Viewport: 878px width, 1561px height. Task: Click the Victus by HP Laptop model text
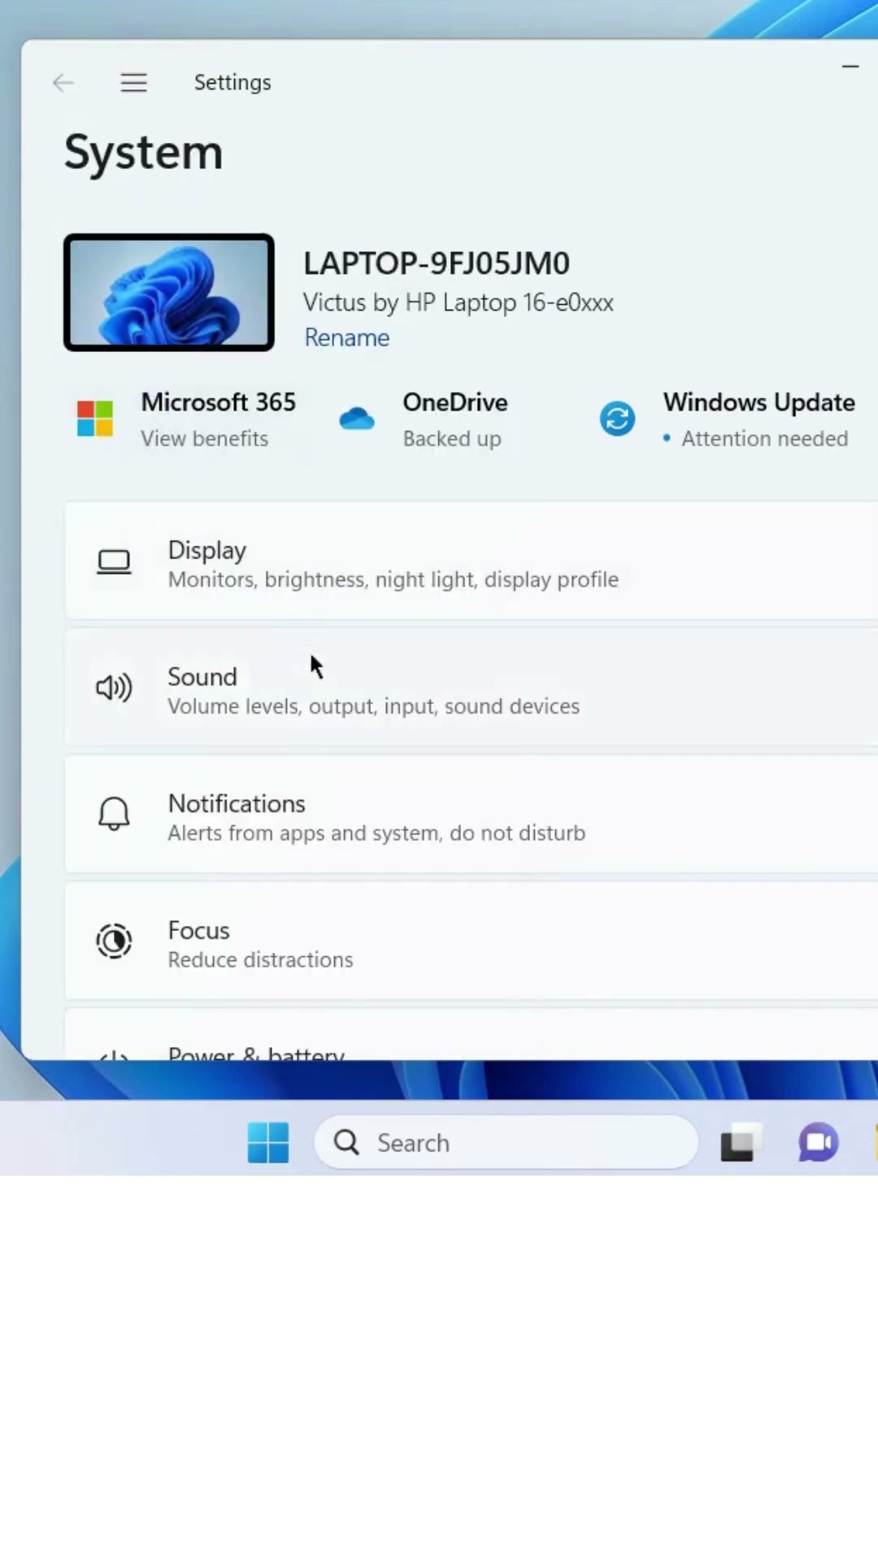coord(459,302)
